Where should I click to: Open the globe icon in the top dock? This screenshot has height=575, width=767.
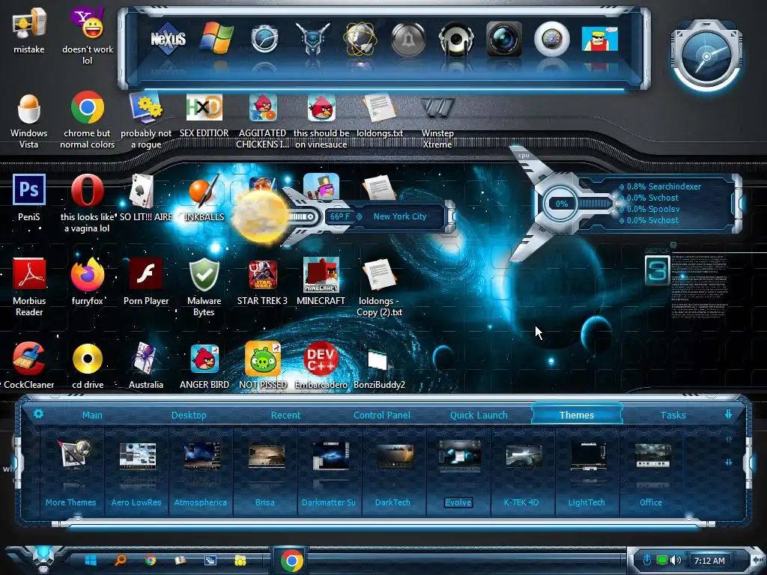pos(360,39)
